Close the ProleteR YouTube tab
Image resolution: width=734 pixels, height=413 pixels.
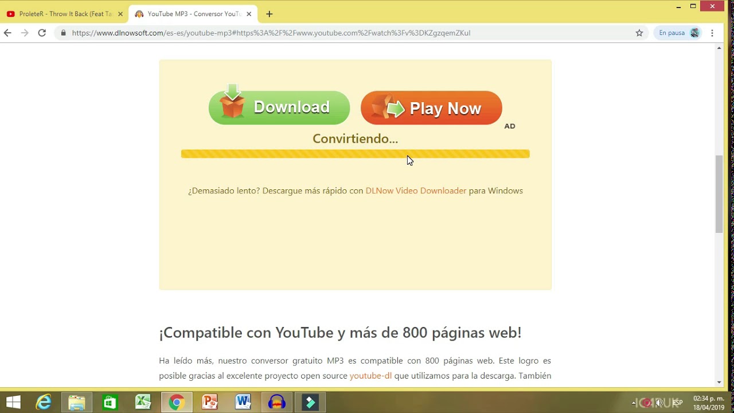120,14
